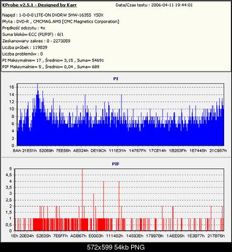Click the 'Prędkość odczytu : 4x' line
The width and height of the screenshot is (232, 252).
click(x=24, y=28)
